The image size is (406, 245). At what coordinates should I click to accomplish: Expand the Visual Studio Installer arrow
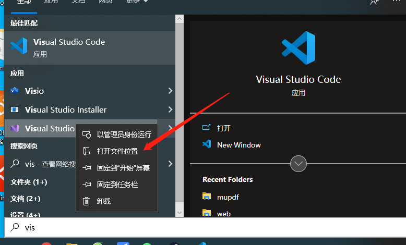(170, 109)
